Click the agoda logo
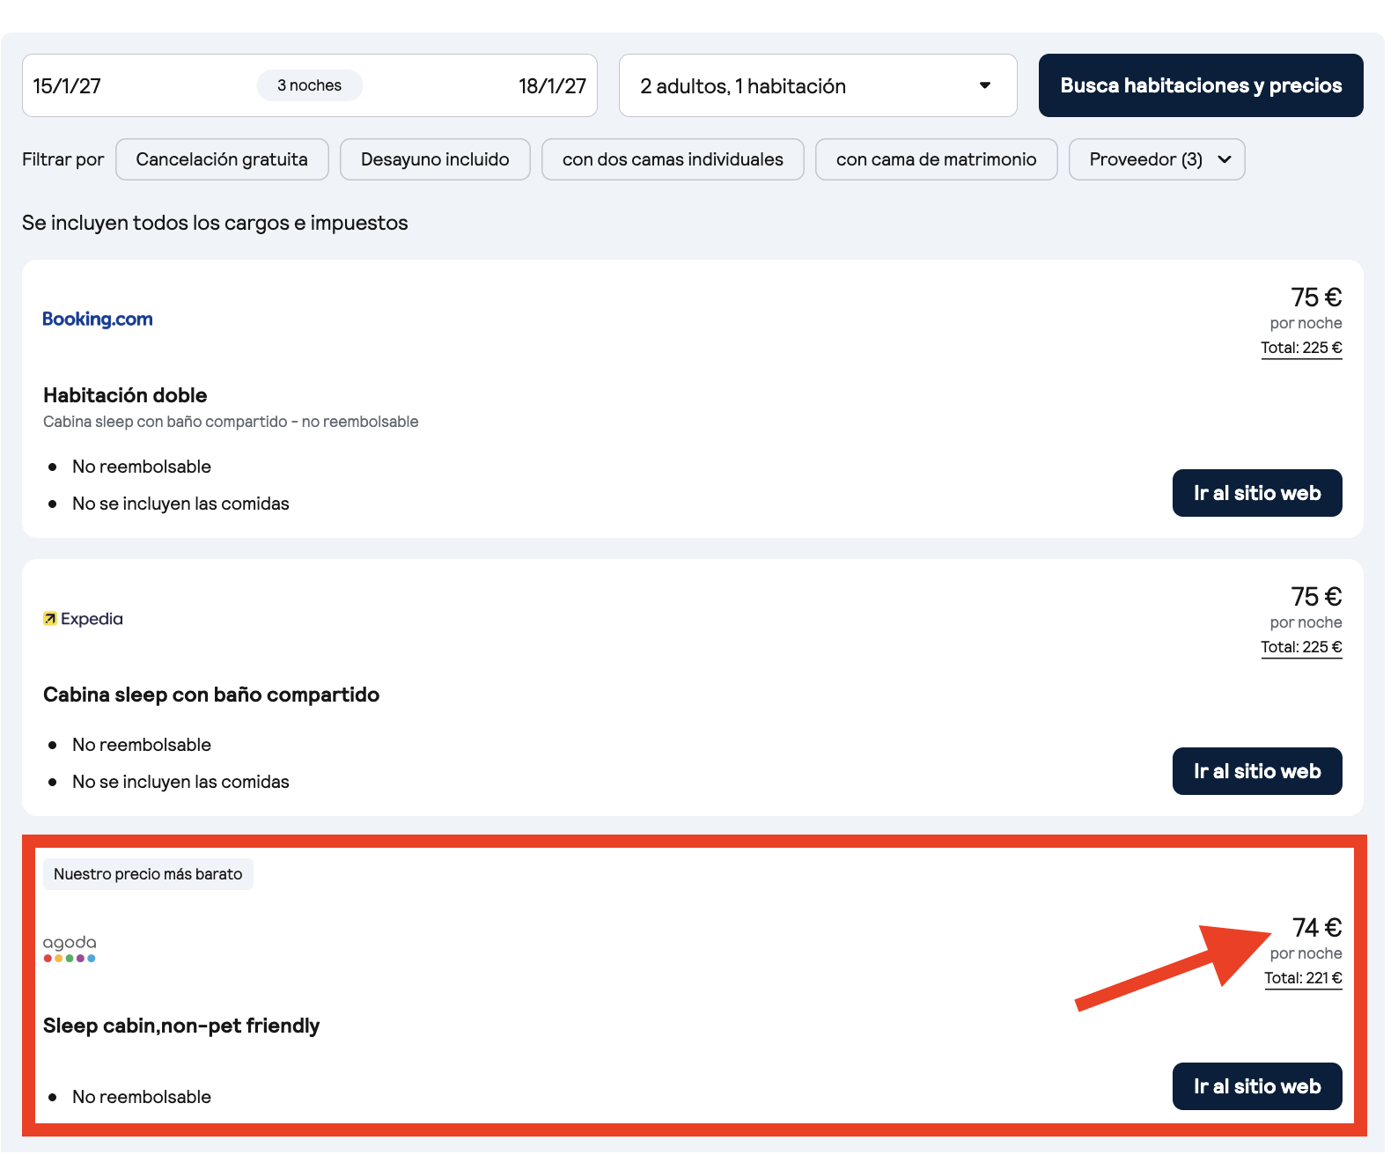 pyautogui.click(x=70, y=948)
